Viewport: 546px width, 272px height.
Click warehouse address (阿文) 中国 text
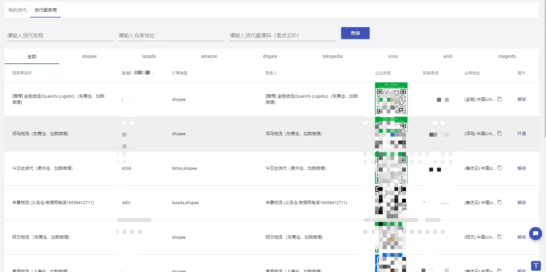click(x=480, y=237)
